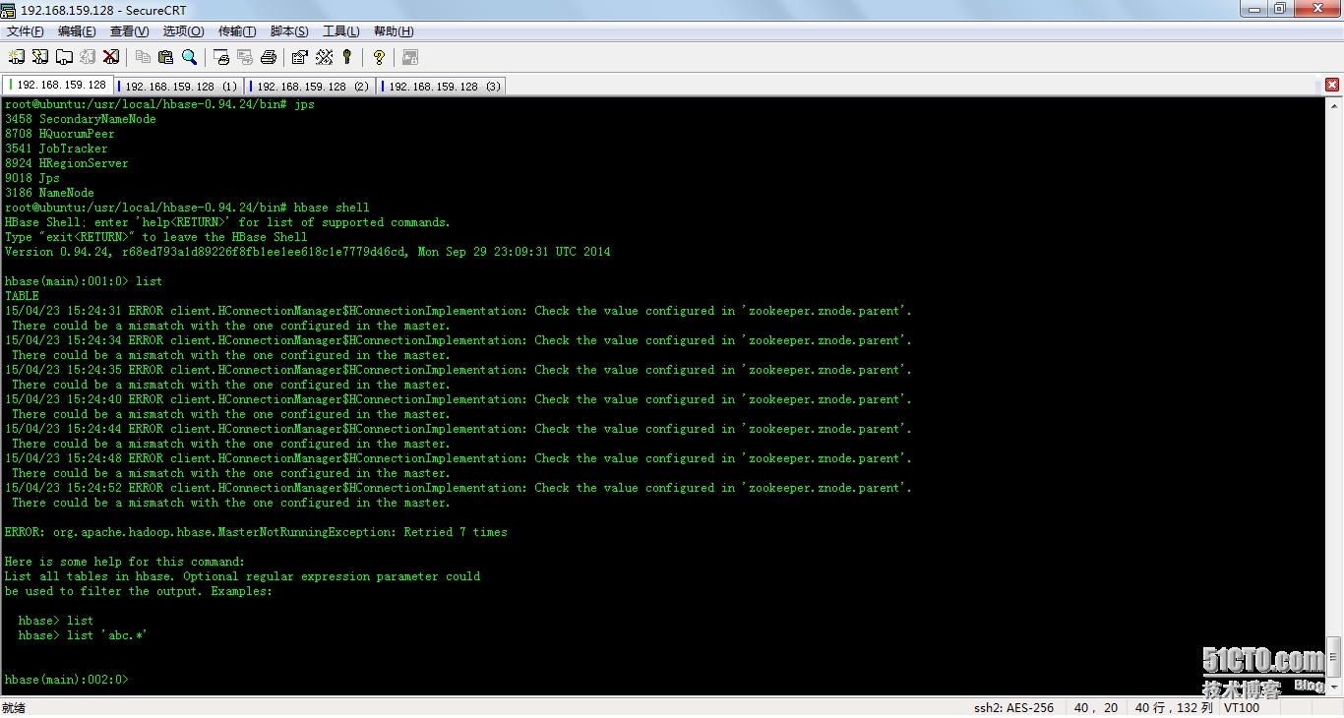Click the '3541 JobTracker' line
Screen dimensions: 1344x718
coord(56,149)
